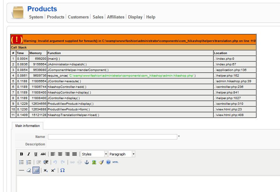
Task: Apply italic formatting
Action: coord(29,154)
